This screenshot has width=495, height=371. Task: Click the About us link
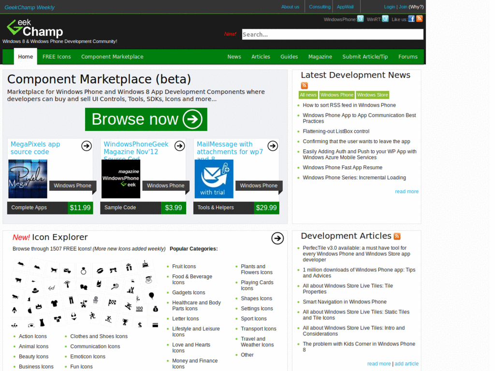290,7
